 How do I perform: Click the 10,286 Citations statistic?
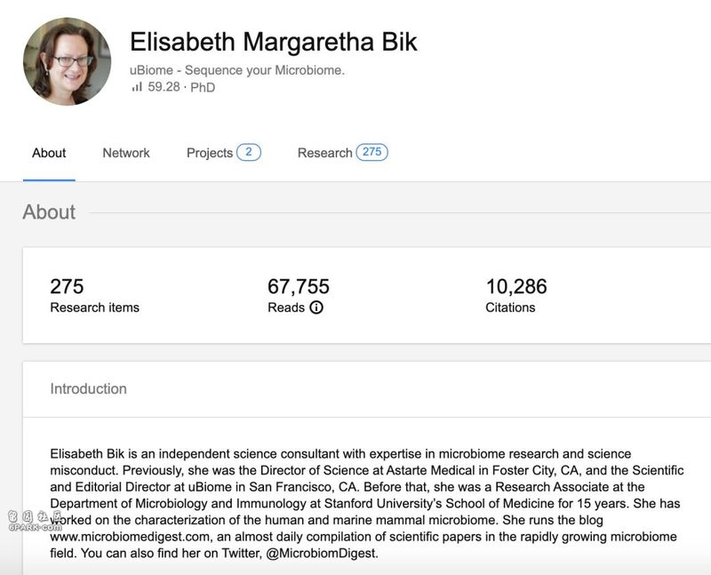pos(516,295)
